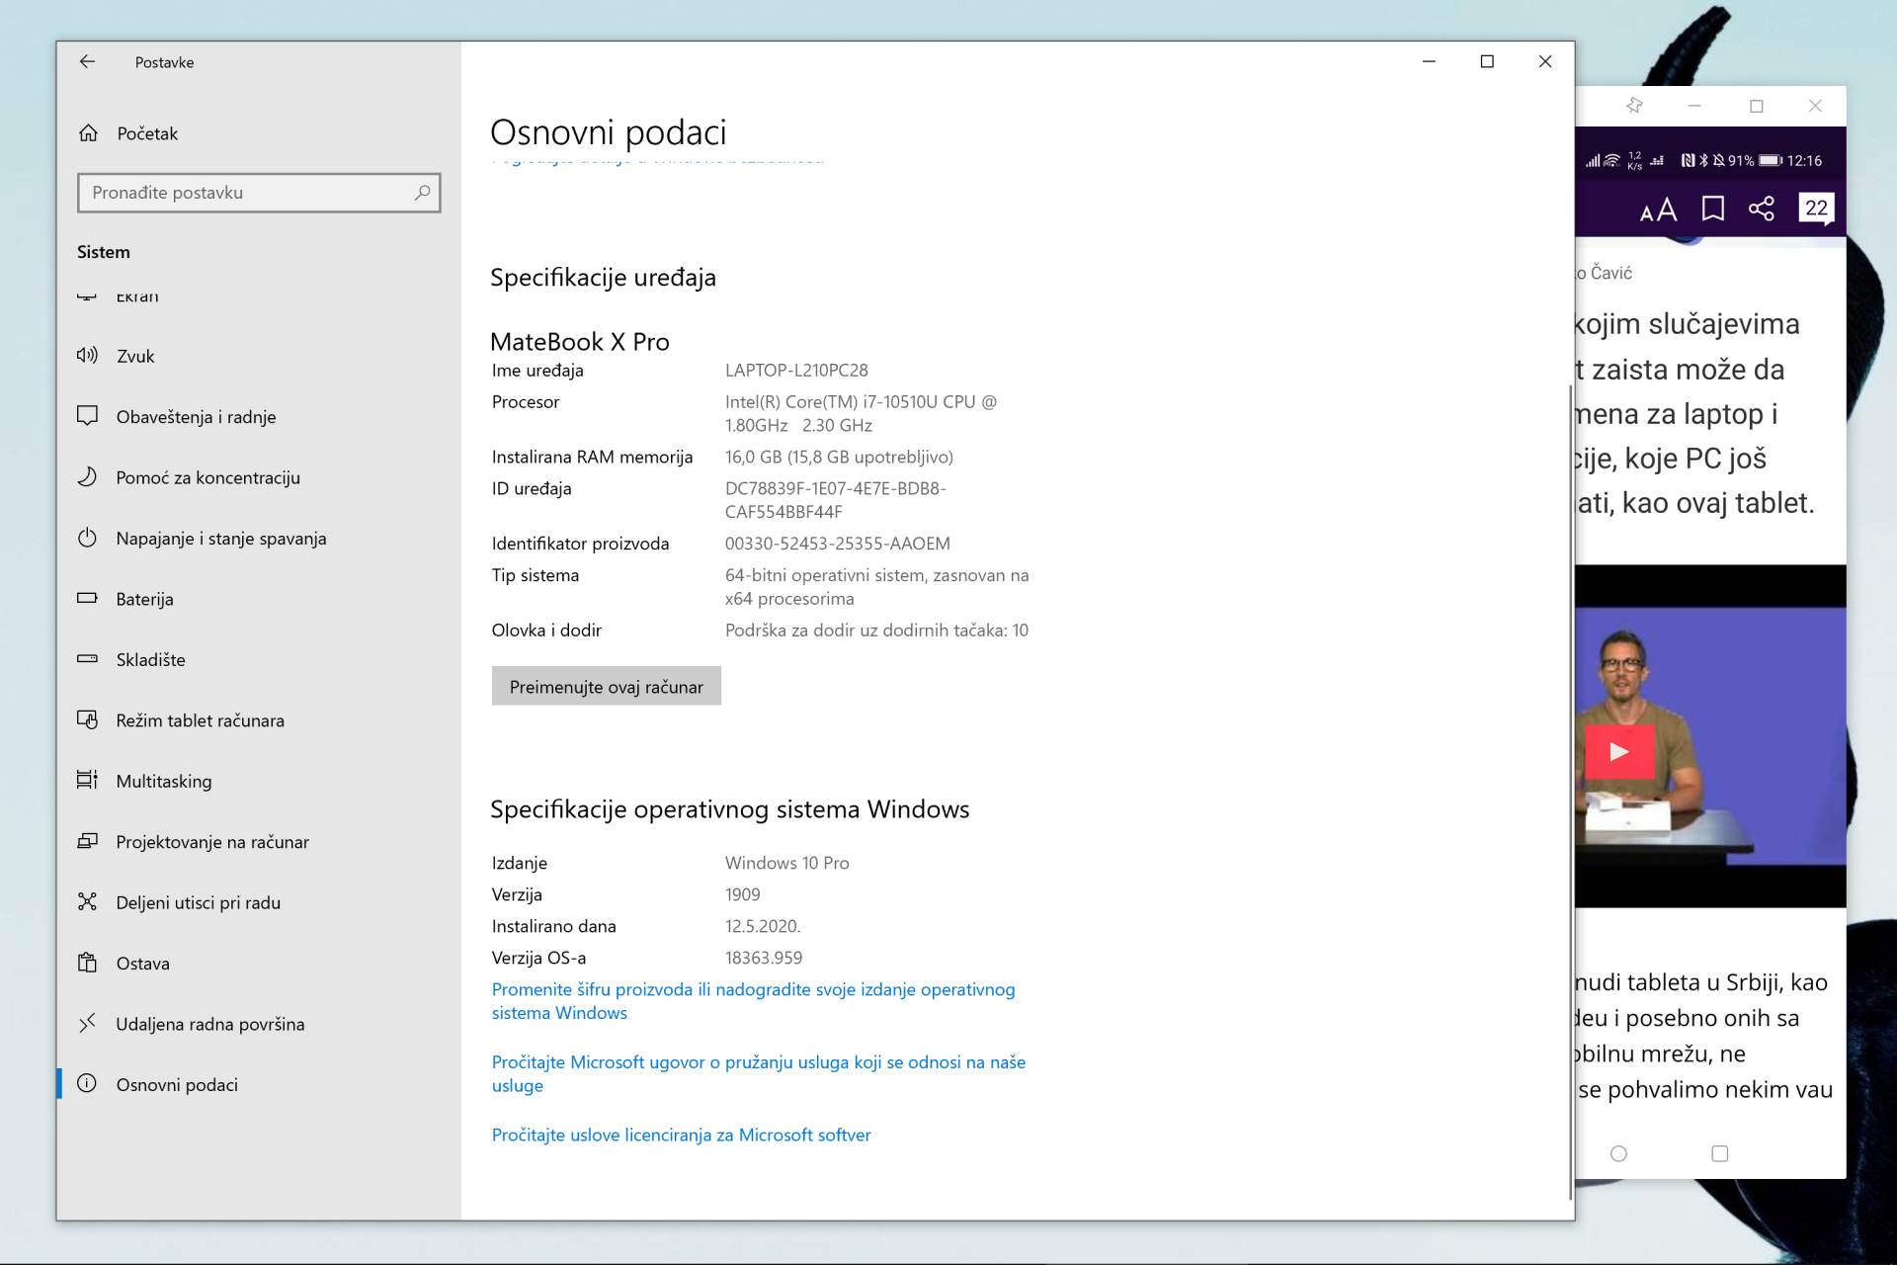Image resolution: width=1897 pixels, height=1265 pixels.
Task: Click the search magnifier icon
Action: [x=422, y=193]
